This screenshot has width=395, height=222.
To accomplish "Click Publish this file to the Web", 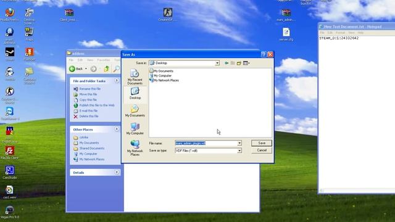I will tap(97, 105).
